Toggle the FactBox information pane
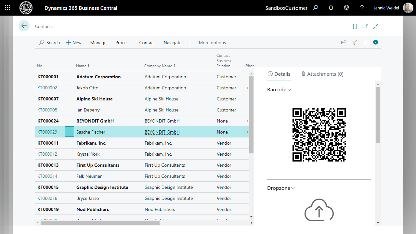This screenshot has height=234, width=416. tap(376, 42)
